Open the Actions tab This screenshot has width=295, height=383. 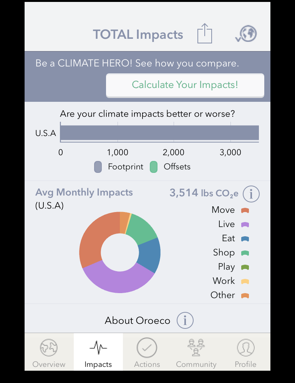147,352
